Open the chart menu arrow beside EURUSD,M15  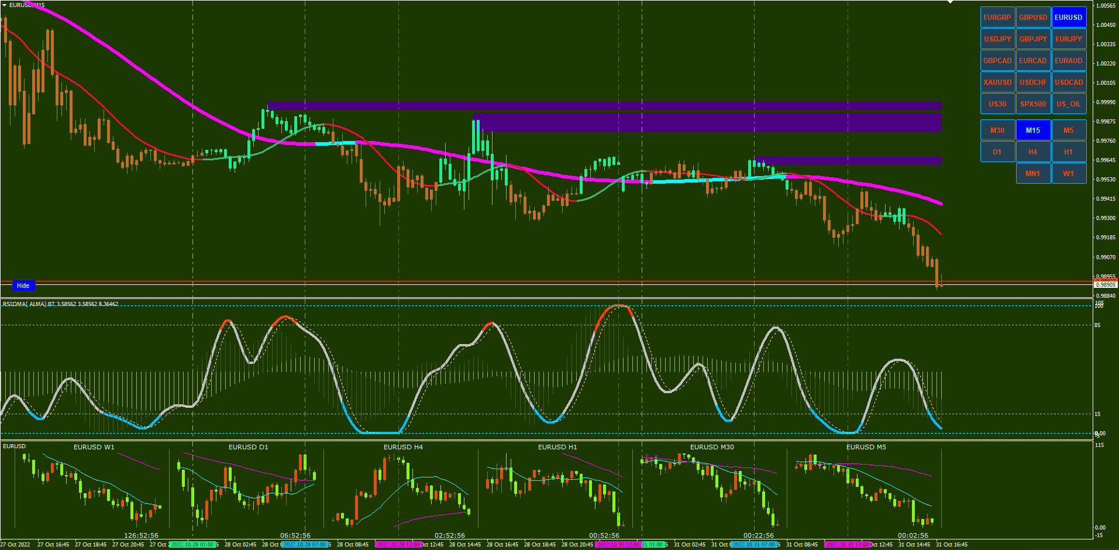(4, 5)
